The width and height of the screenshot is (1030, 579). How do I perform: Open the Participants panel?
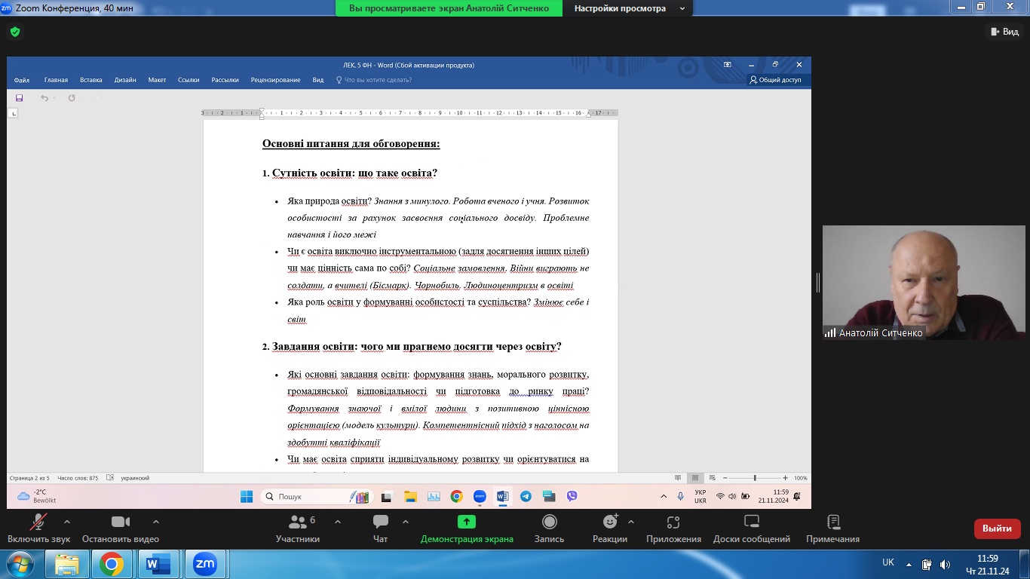coord(298,522)
